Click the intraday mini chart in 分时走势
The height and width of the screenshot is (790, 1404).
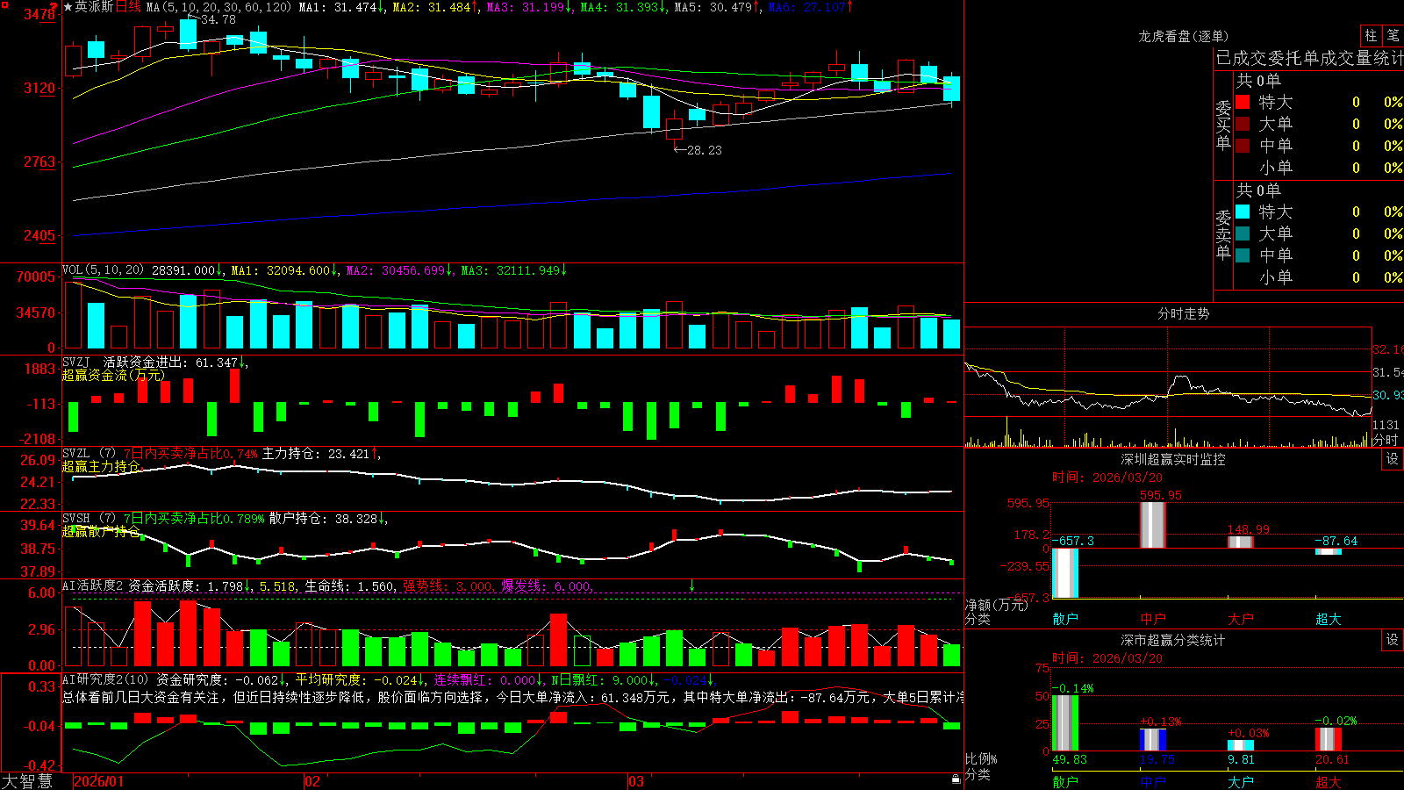point(1168,387)
